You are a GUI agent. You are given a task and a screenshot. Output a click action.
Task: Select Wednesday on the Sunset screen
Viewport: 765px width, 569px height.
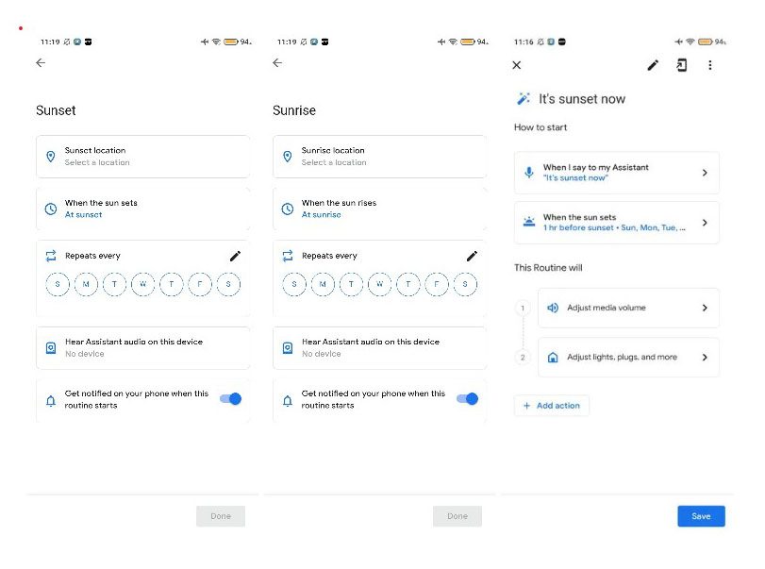(143, 284)
